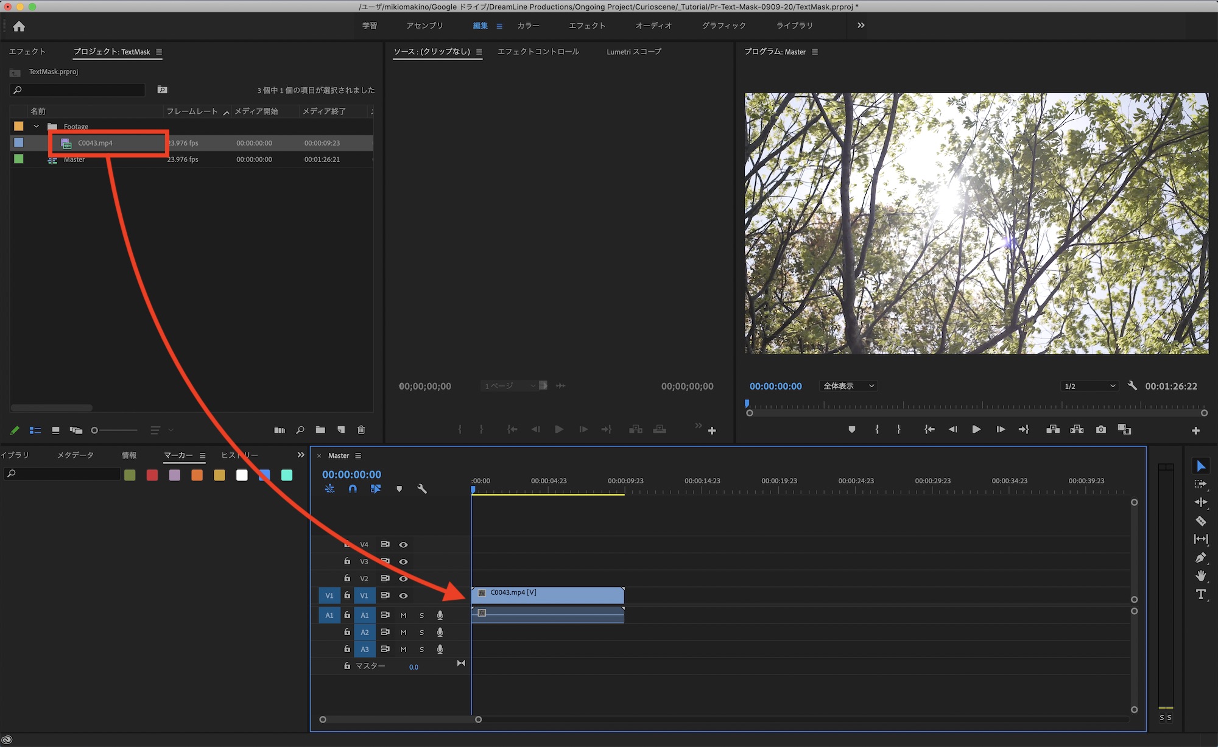Viewport: 1218px width, 747px height.
Task: Toggle the V3 track lock
Action: (x=347, y=561)
